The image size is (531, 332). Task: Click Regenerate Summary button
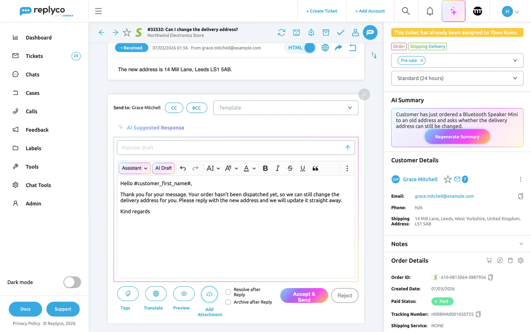click(457, 137)
